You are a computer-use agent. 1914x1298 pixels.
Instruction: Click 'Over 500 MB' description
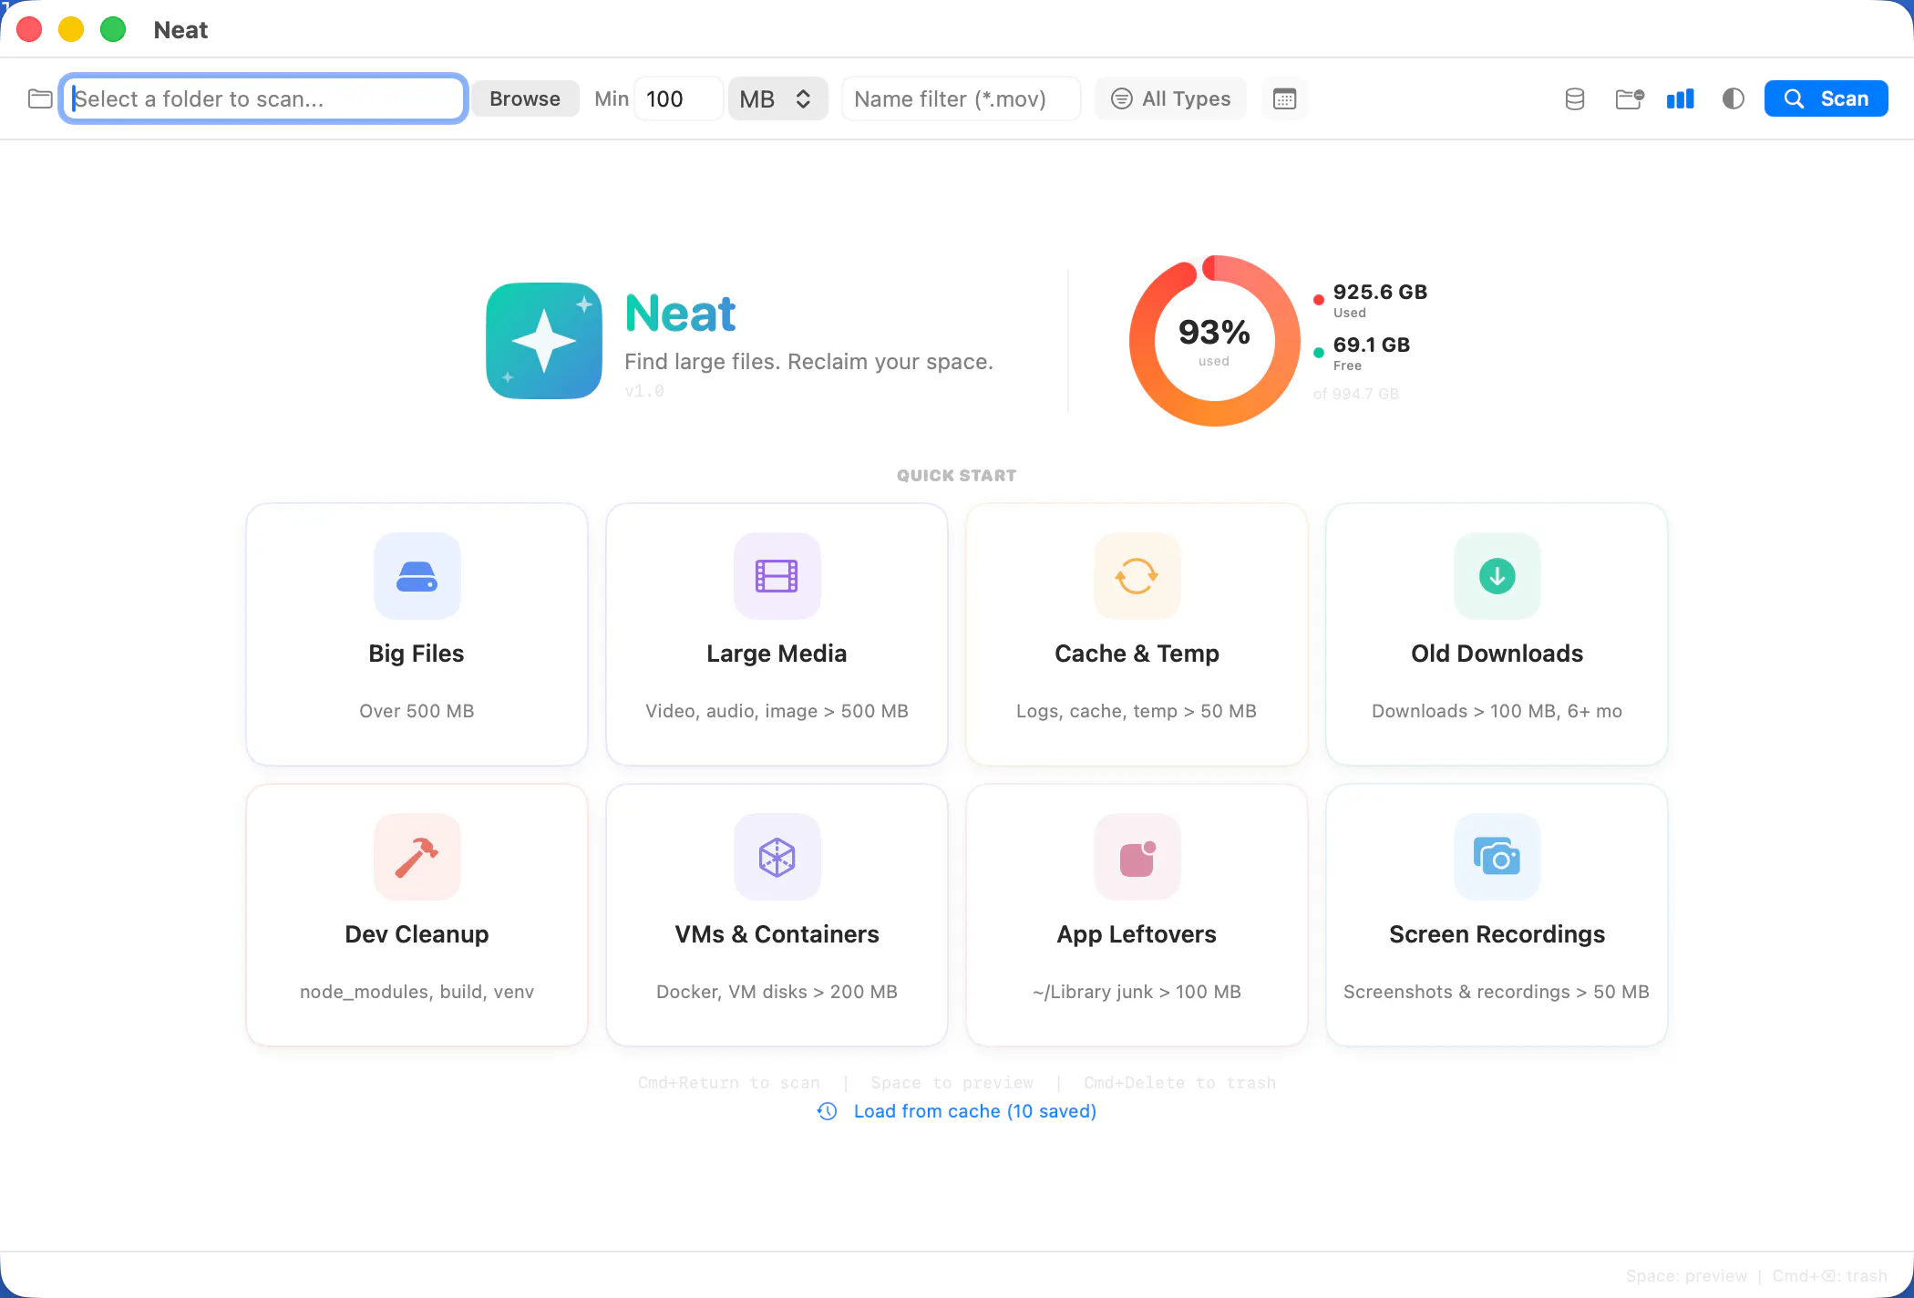[x=417, y=711]
